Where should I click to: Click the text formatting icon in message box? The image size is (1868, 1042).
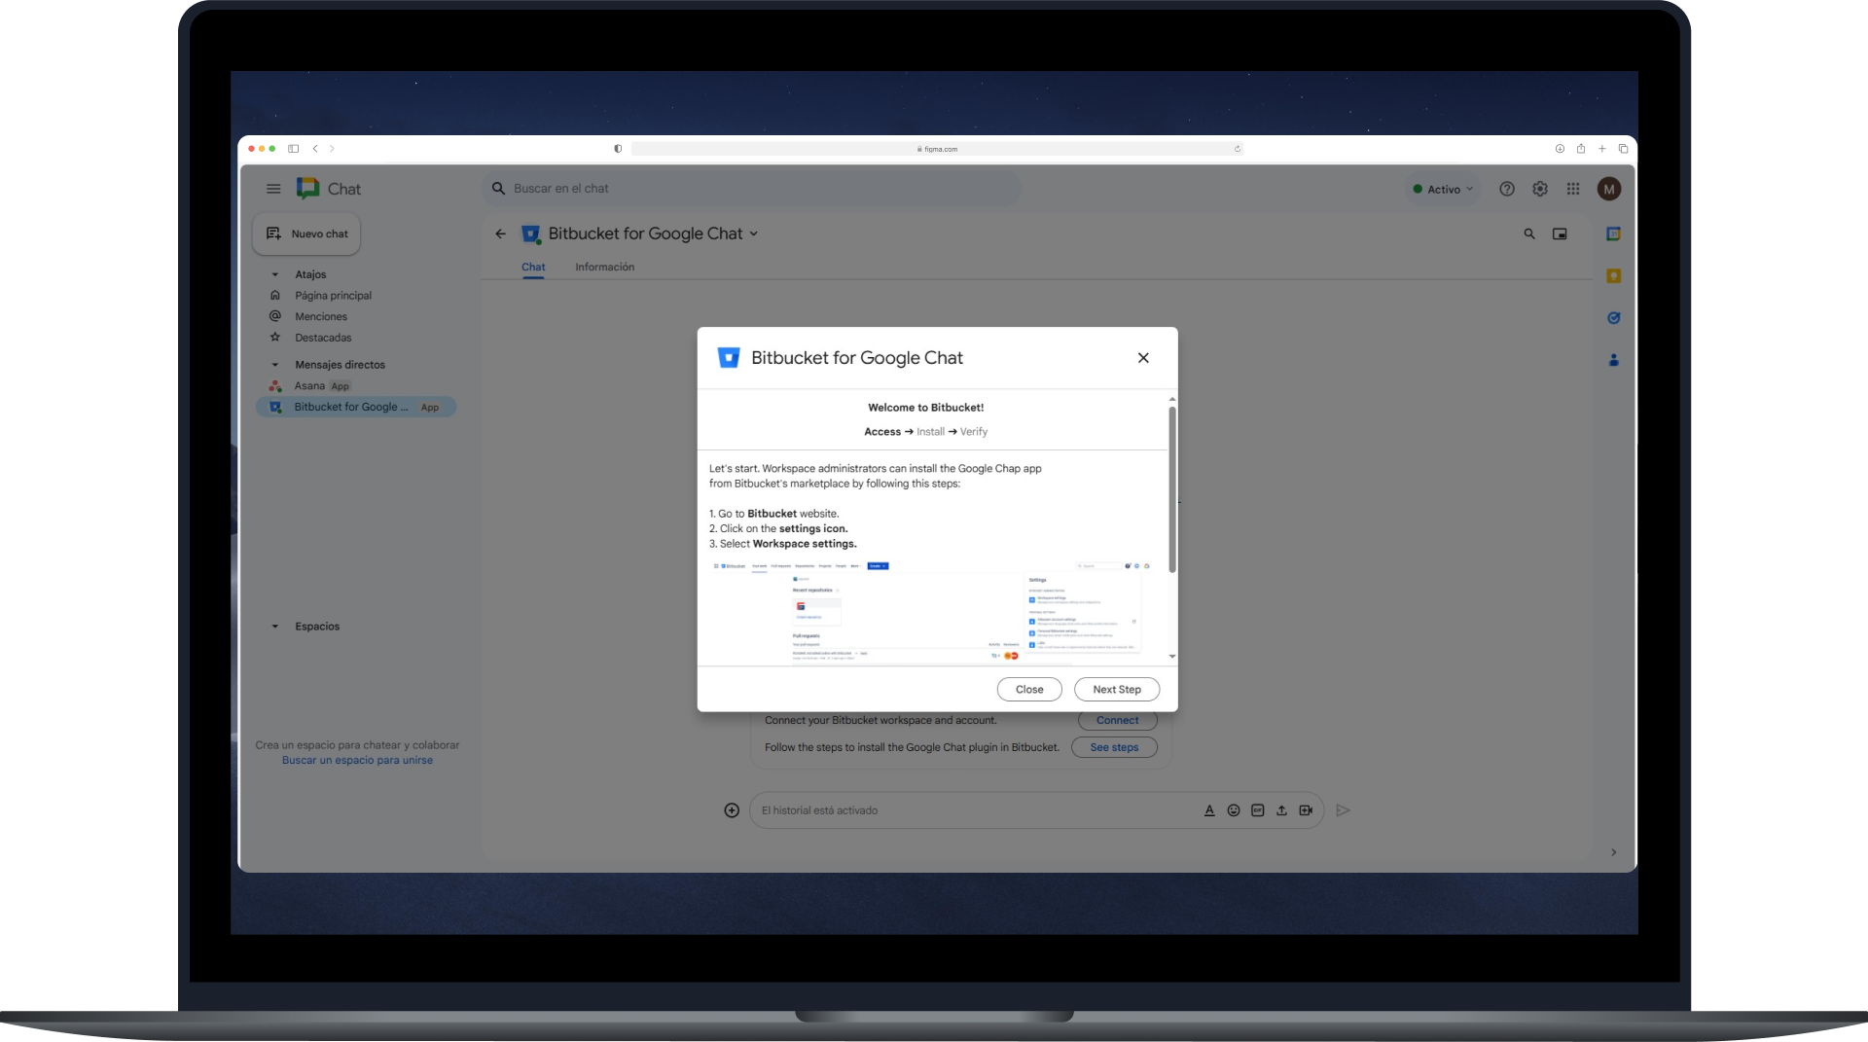[1209, 810]
